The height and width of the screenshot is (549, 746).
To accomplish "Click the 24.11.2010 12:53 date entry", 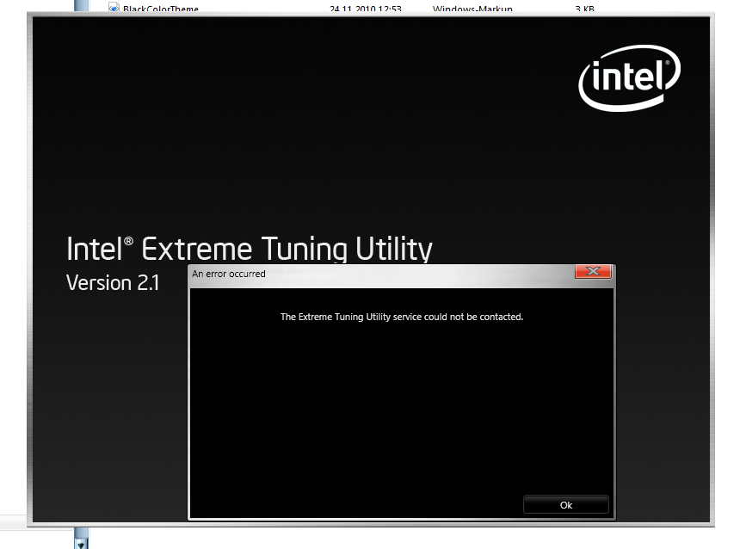I will 365,9.
